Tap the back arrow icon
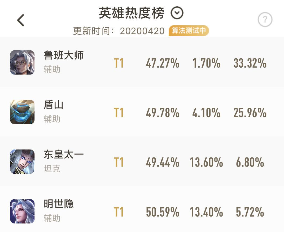 (21, 20)
